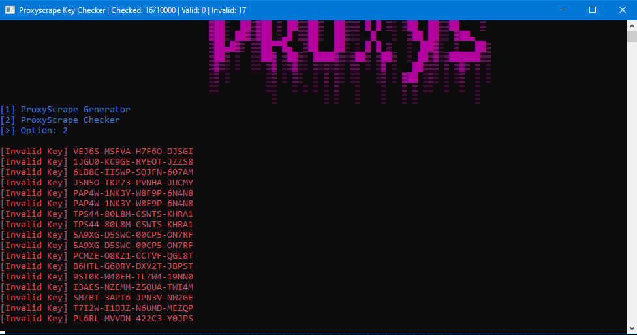Click invalid key I3AES-NZEMM-Z5QUA-TWI4M
Viewport: 637px width, 335px height.
133,287
